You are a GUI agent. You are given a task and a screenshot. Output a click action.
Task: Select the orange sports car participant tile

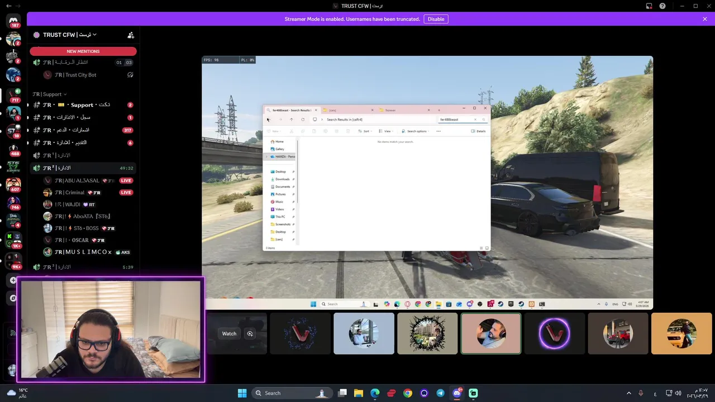coord(681,333)
